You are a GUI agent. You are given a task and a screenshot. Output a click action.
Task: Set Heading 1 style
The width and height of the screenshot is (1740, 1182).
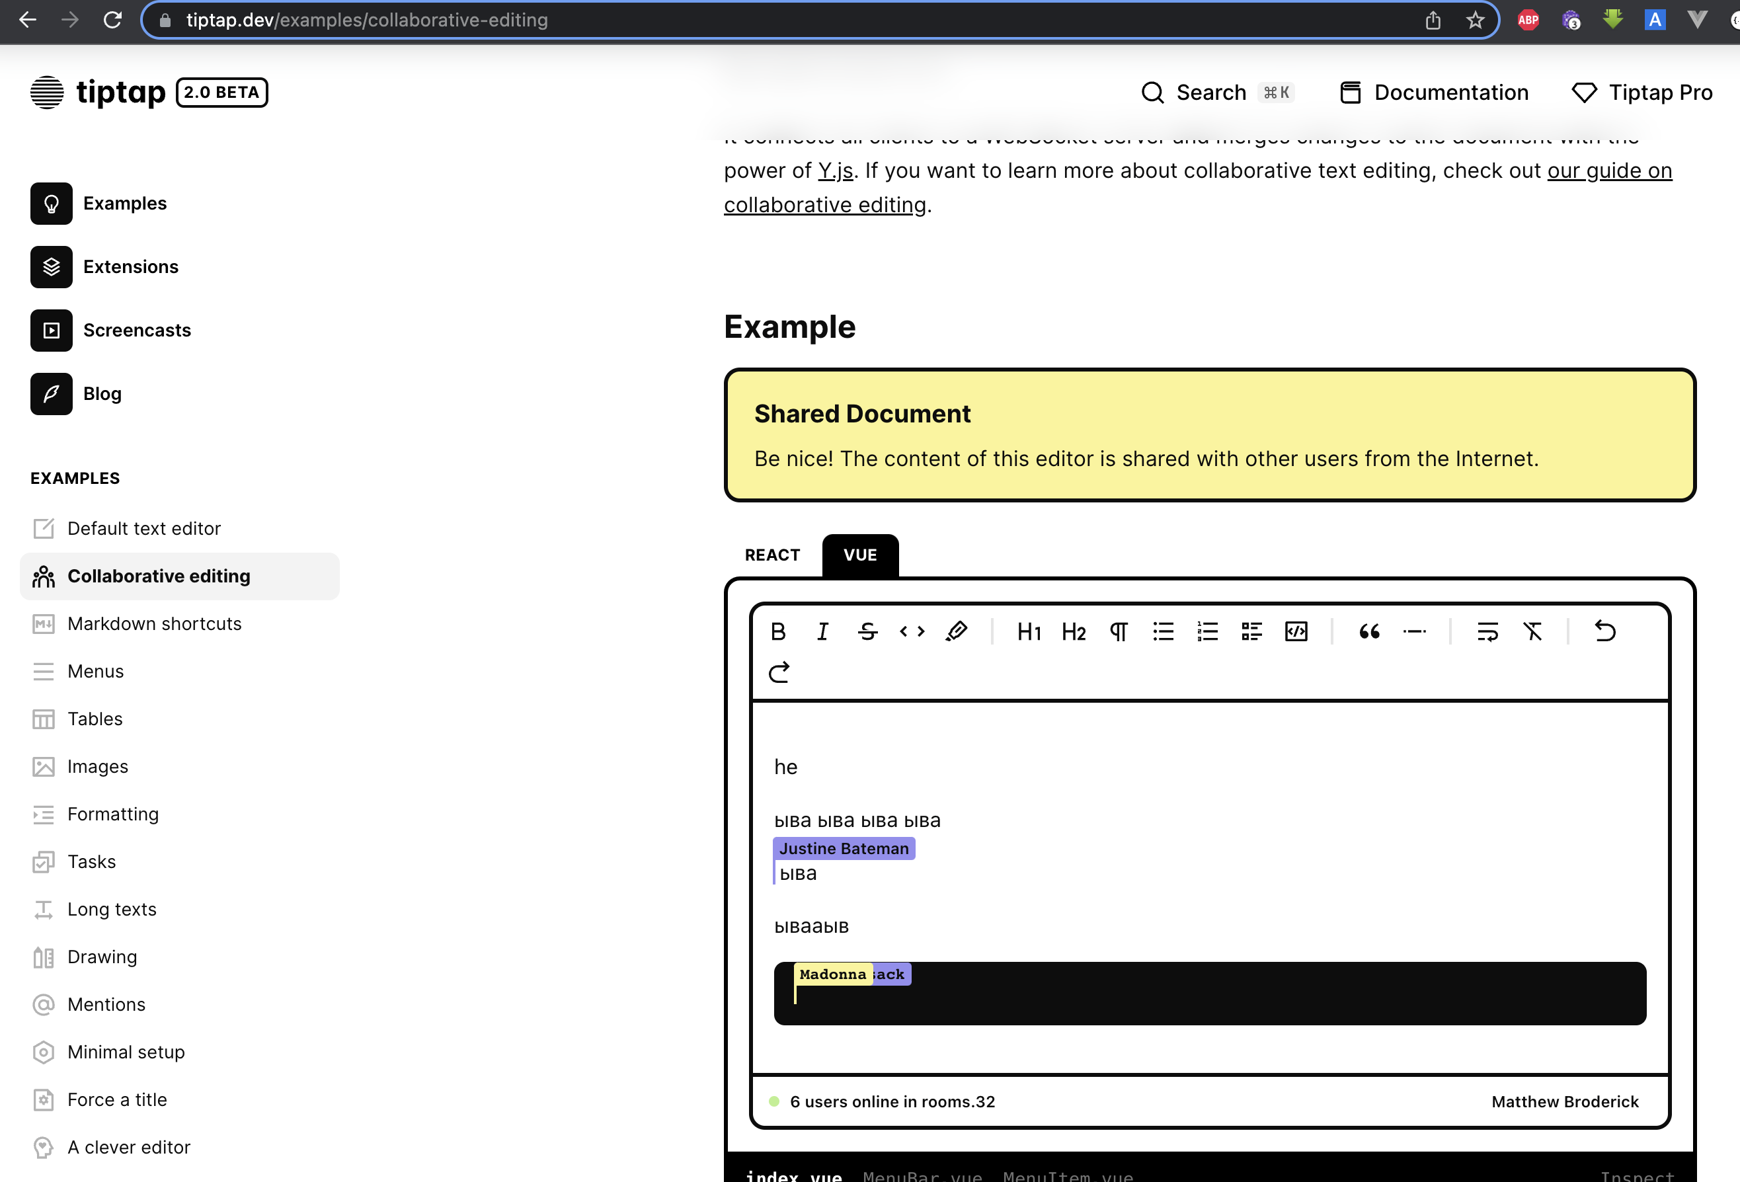[1029, 632]
